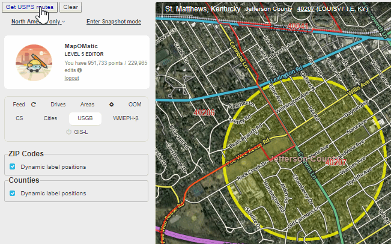Image resolution: width=391 pixels, height=244 pixels.
Task: Toggle Counties dynamic label positions checkbox
Action: click(x=13, y=194)
